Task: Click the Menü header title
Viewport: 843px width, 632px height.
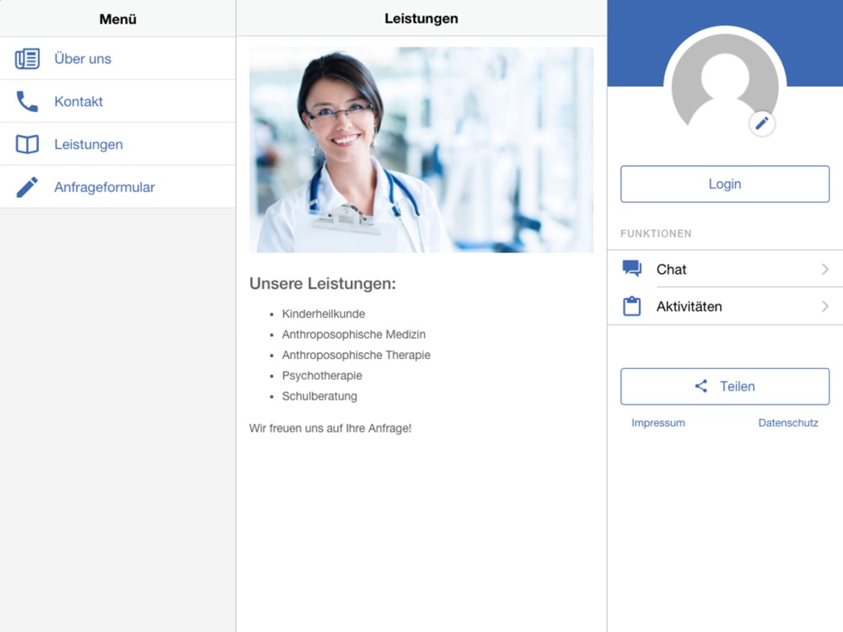Action: [x=118, y=19]
